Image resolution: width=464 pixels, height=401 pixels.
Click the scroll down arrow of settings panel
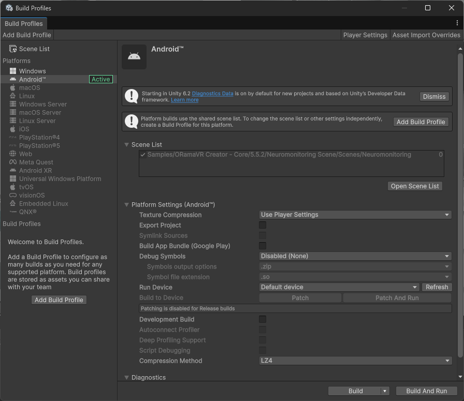[460, 377]
